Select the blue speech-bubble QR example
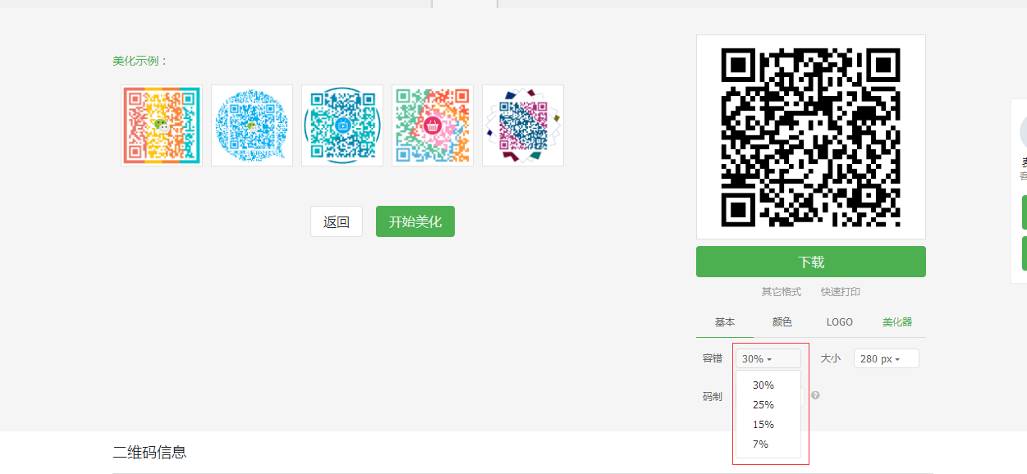The width and height of the screenshot is (1027, 474). pos(252,125)
